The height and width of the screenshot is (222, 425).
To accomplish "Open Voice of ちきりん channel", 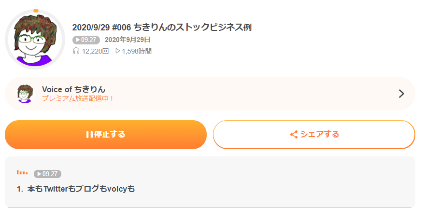I will coord(73,89).
